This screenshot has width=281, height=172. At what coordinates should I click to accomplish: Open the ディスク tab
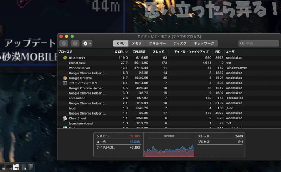coord(180,43)
